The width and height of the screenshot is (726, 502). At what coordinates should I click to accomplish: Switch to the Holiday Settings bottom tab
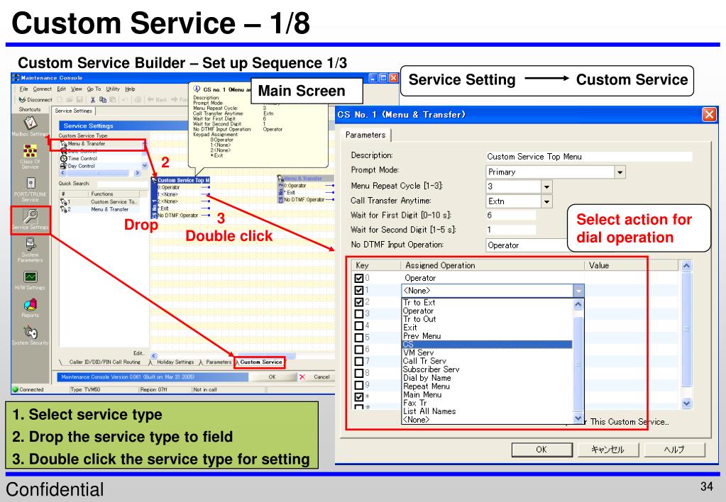(x=175, y=362)
